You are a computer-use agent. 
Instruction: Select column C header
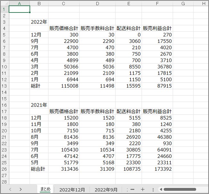(64, 4)
